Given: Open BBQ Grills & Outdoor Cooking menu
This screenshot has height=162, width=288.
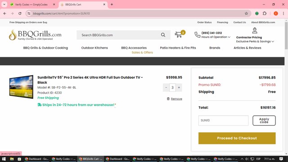Looking at the screenshot, I should (45, 48).
